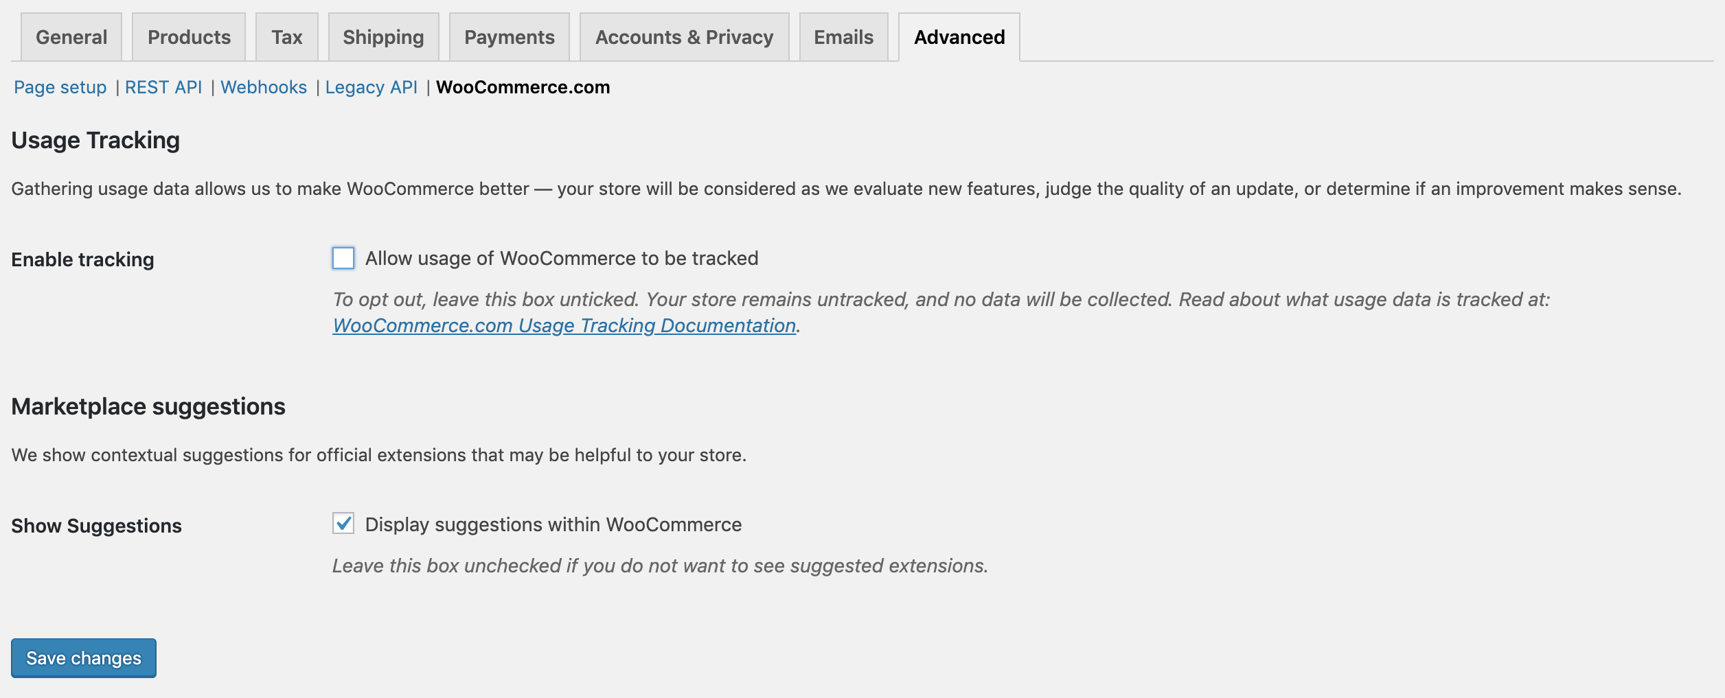1725x698 pixels.
Task: Open the Payments tab
Action: click(x=509, y=37)
